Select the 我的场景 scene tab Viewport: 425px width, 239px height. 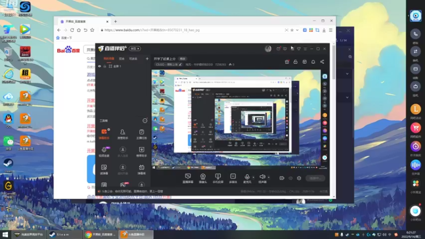pyautogui.click(x=109, y=58)
